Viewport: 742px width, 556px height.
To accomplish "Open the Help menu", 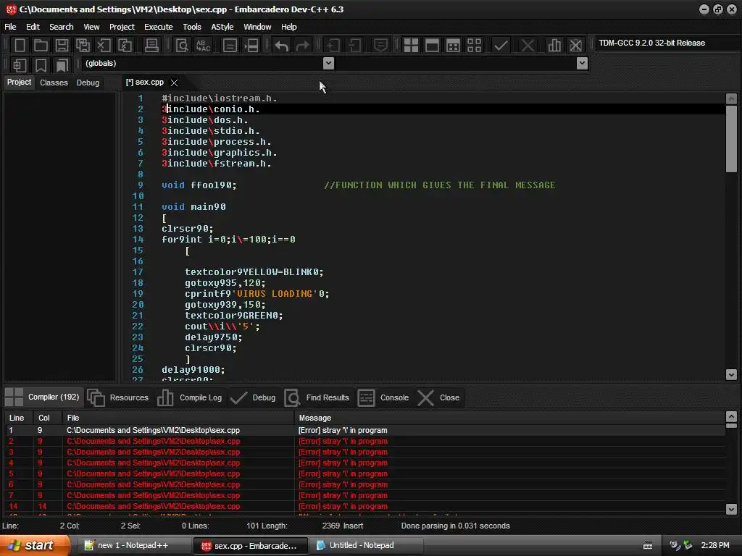I will tap(288, 27).
